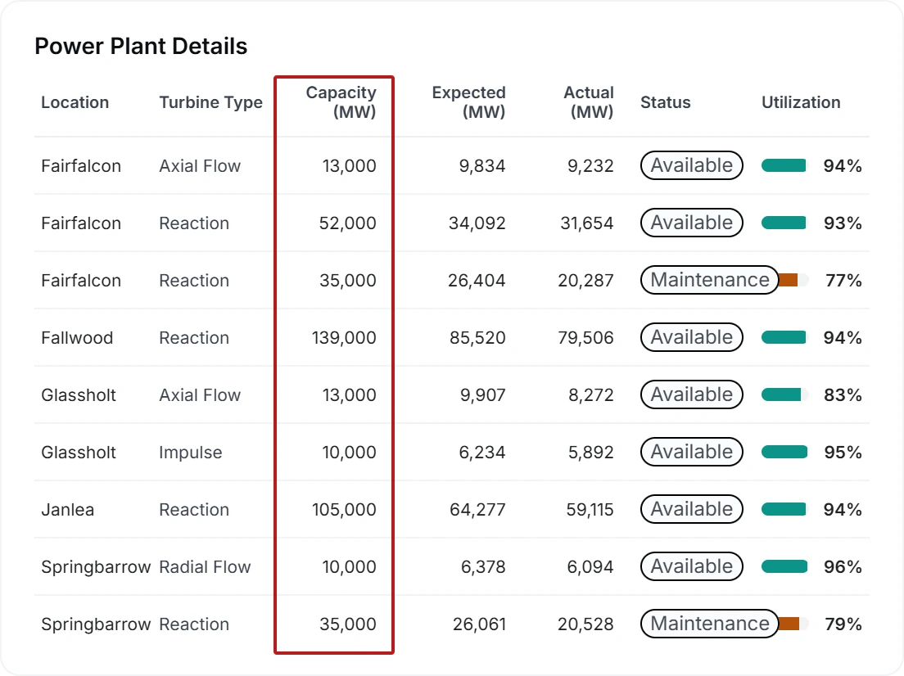904x676 pixels.
Task: Click Maintenance badge in the 79% utilization row
Action: pos(709,624)
